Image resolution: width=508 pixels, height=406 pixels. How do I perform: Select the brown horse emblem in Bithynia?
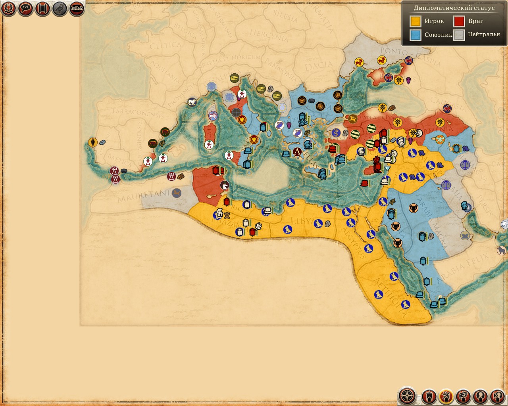353,118
